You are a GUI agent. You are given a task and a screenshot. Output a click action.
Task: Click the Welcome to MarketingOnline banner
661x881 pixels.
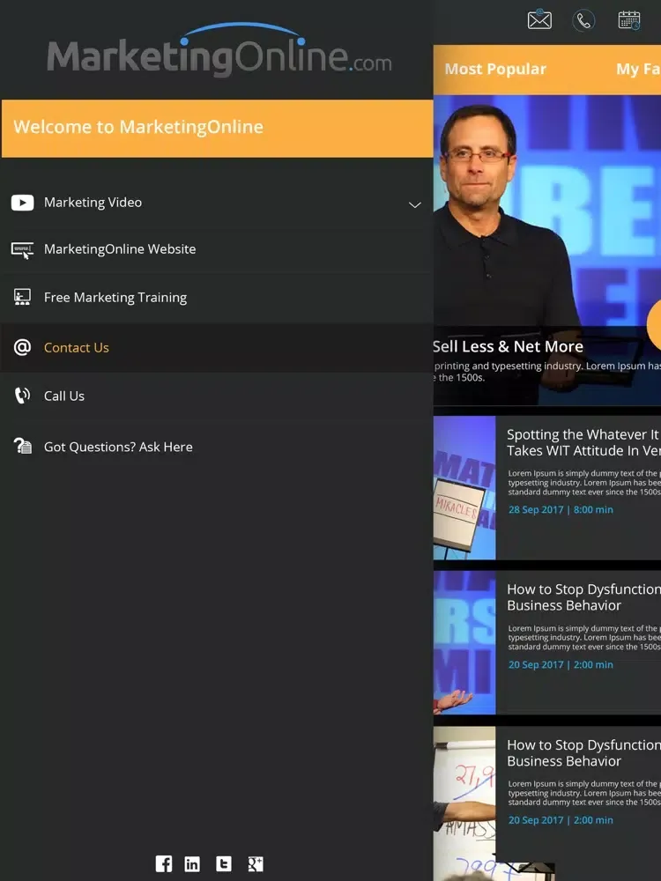(217, 128)
